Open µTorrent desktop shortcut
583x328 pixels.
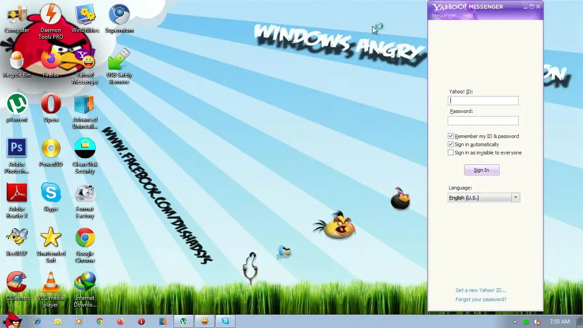(x=17, y=108)
